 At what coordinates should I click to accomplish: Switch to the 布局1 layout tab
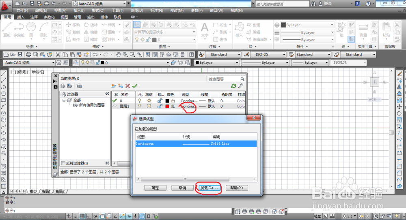46,191
